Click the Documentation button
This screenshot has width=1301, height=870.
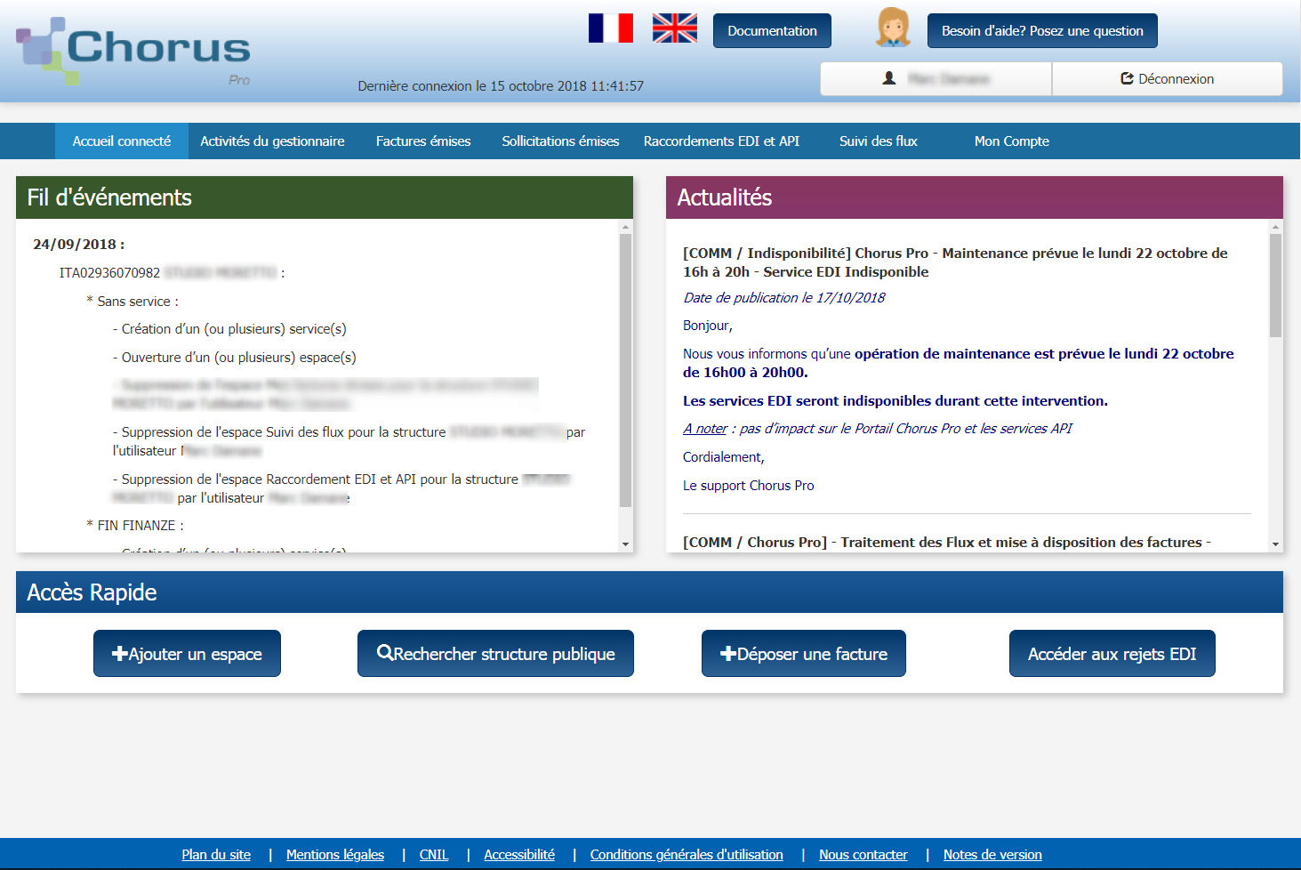click(771, 30)
